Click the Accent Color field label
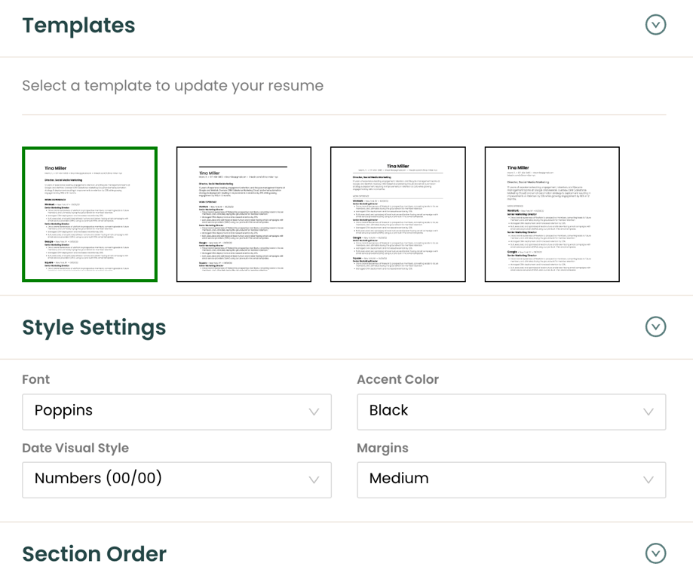The image size is (693, 579). [x=397, y=379]
